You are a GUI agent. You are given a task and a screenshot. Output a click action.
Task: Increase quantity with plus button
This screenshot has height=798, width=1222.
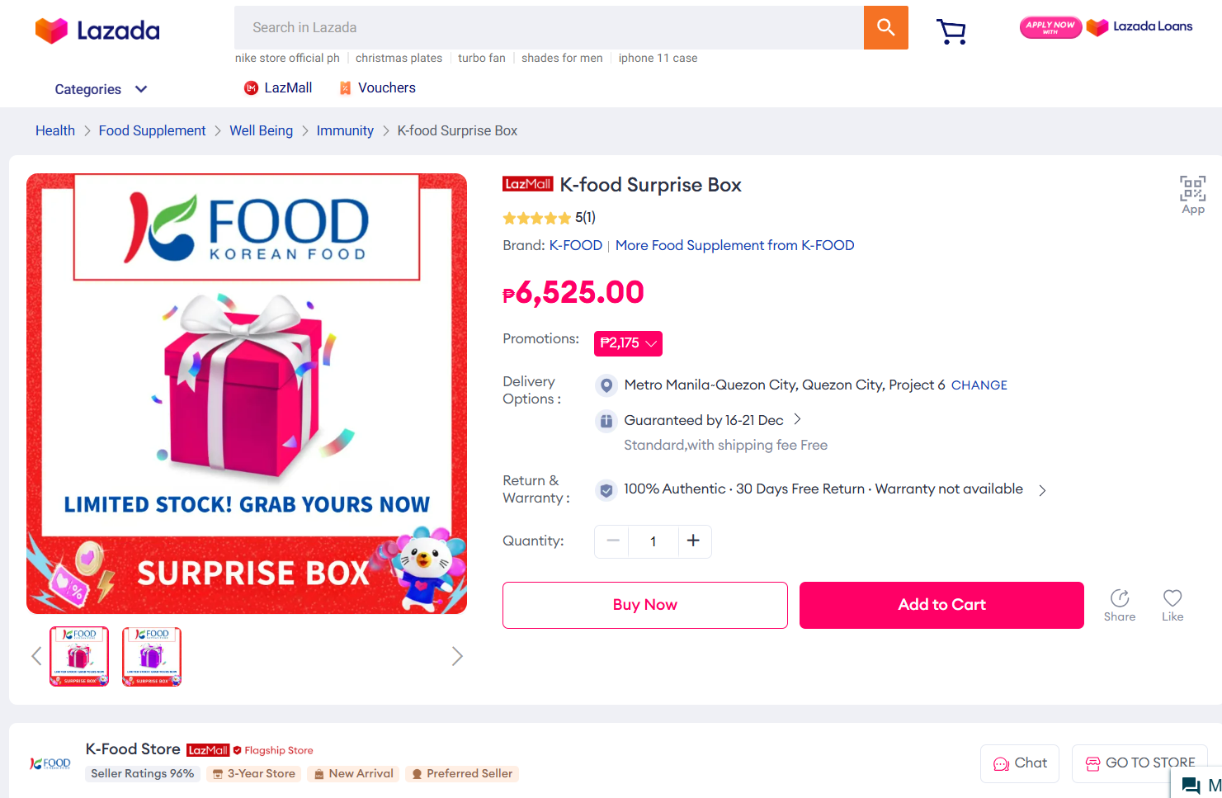coord(694,541)
